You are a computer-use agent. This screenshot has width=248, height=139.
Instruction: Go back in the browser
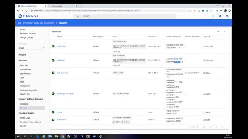(x=18, y=10)
